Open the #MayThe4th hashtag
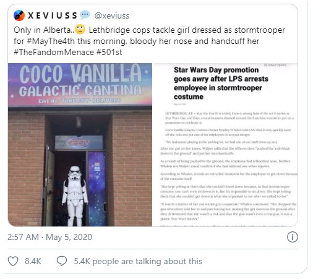Image resolution: width=313 pixels, height=279 pixels. (x=51, y=41)
